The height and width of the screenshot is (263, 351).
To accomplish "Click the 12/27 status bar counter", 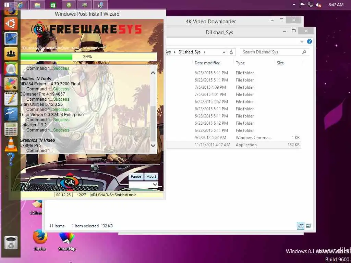I will [x=81, y=195].
